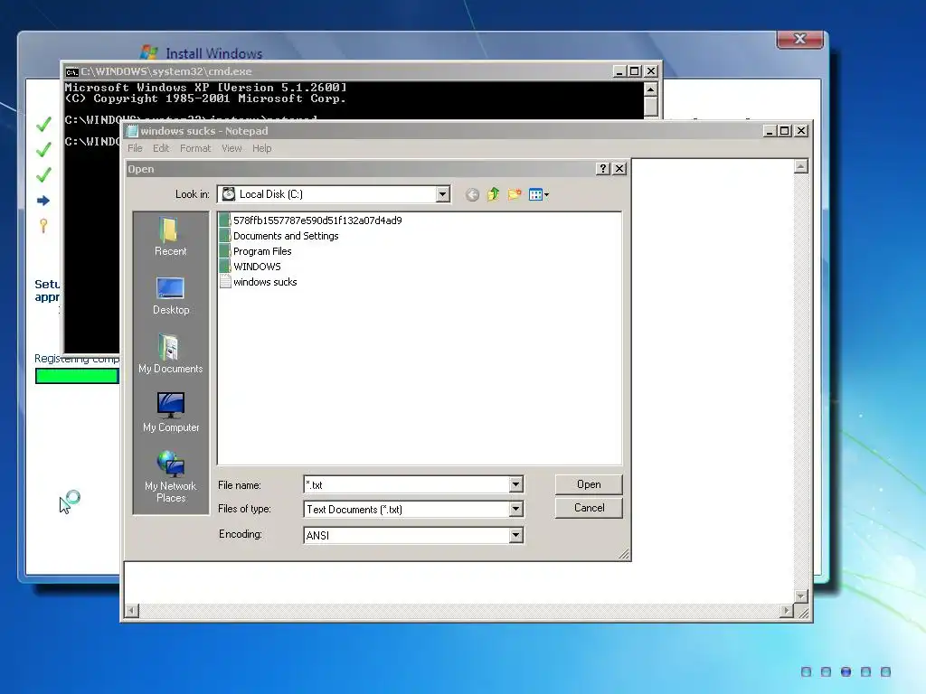Click the Cancel button in dialog
The image size is (926, 694).
point(589,508)
